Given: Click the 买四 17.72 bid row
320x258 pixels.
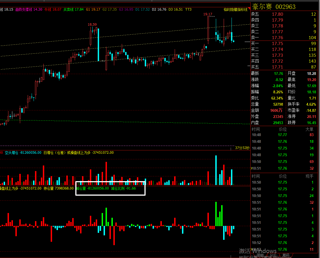Looking at the screenshot, I should (x=284, y=61).
